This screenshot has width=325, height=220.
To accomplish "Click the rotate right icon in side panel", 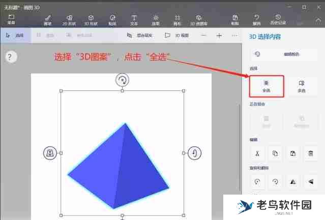I will 275,182.
